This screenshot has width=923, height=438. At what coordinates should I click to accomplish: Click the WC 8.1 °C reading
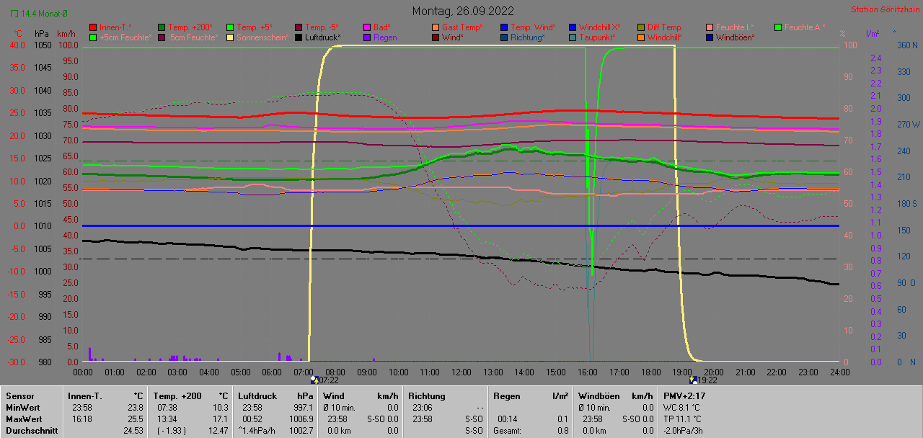pyautogui.click(x=681, y=407)
